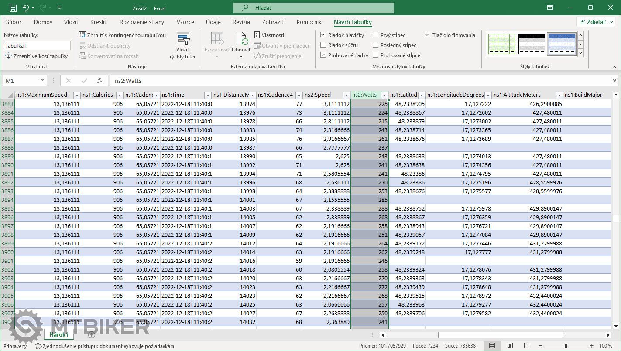
Task: Click the Save icon in title bar
Action: coord(13,8)
